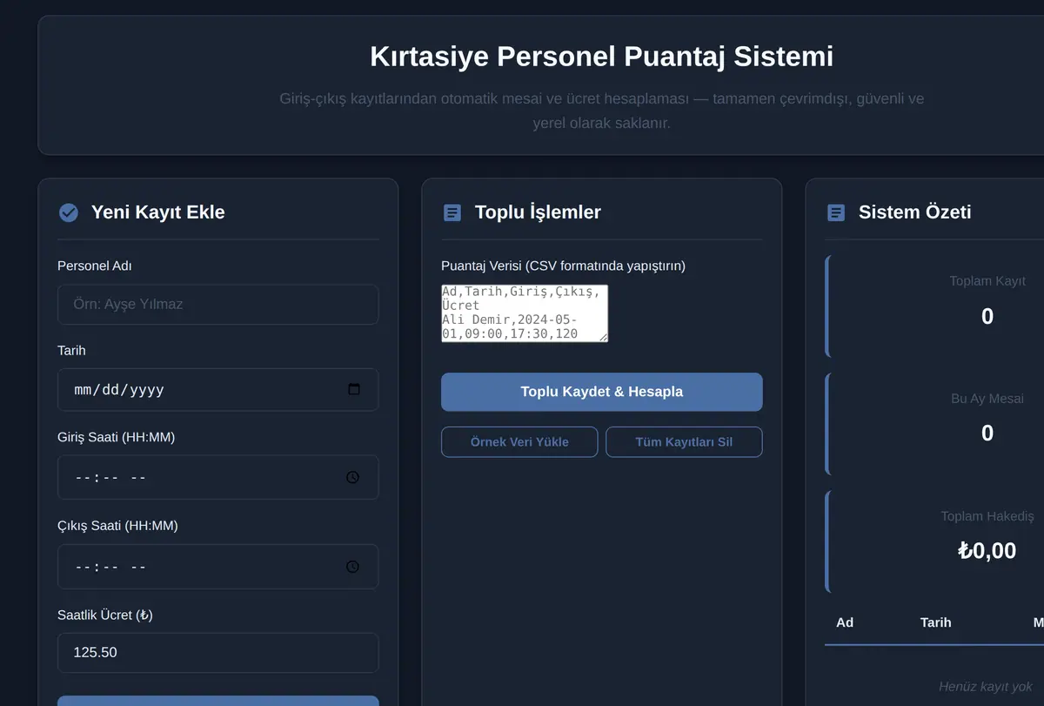Click the Ad table column header
This screenshot has height=706, width=1044.
[845, 622]
